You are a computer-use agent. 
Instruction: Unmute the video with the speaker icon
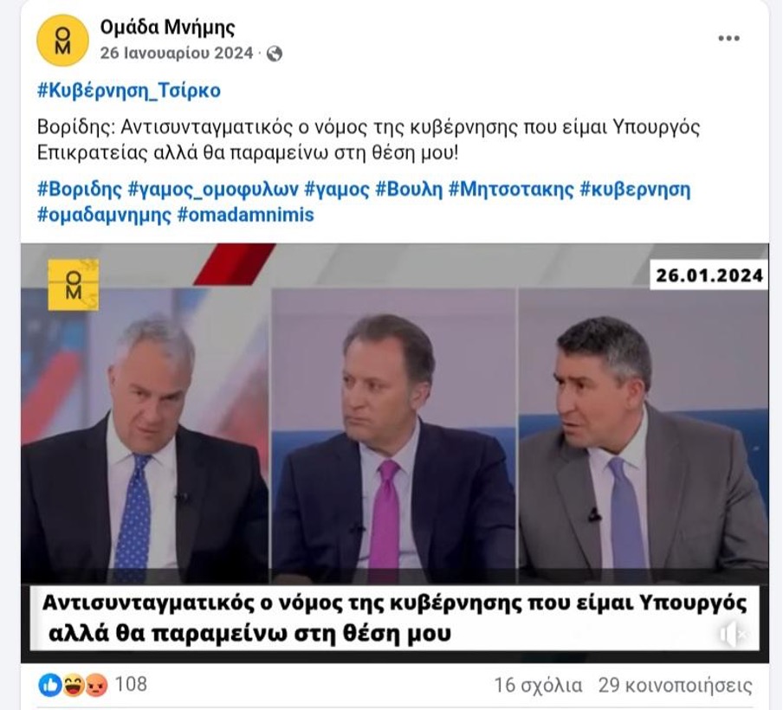click(733, 635)
